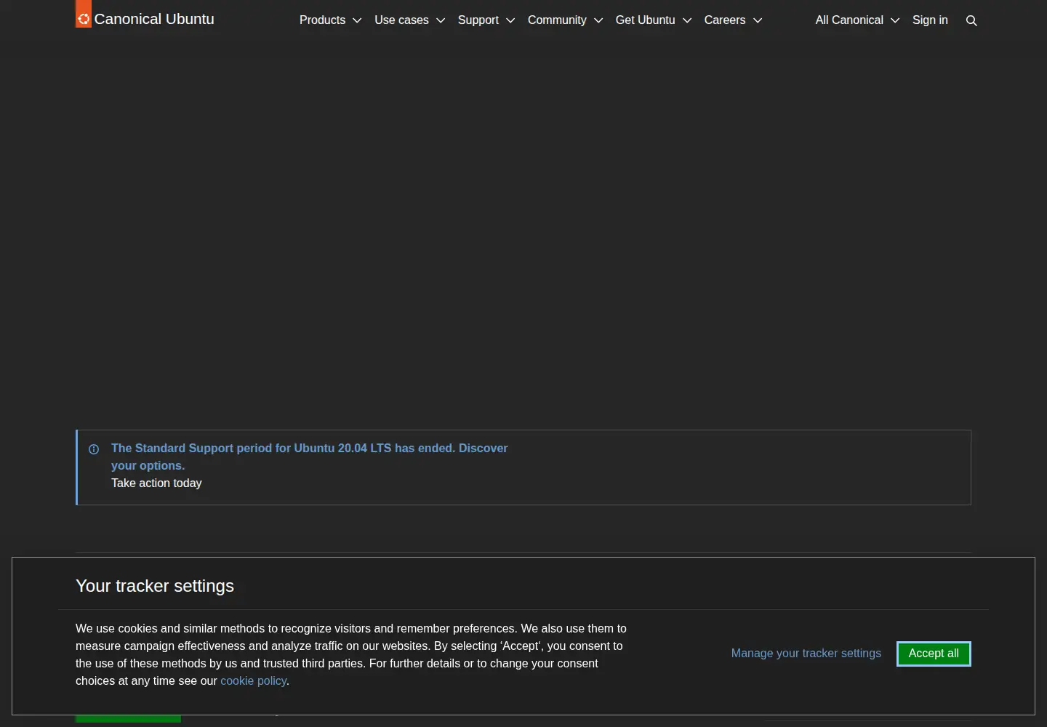Screen dimensions: 1047x727
Task: Click the Accept all button
Action: click(934, 654)
